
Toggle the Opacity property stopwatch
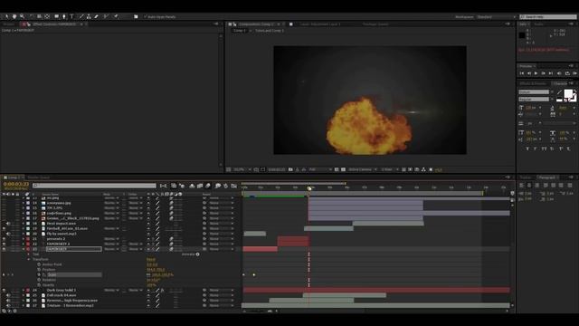pyautogui.click(x=39, y=285)
